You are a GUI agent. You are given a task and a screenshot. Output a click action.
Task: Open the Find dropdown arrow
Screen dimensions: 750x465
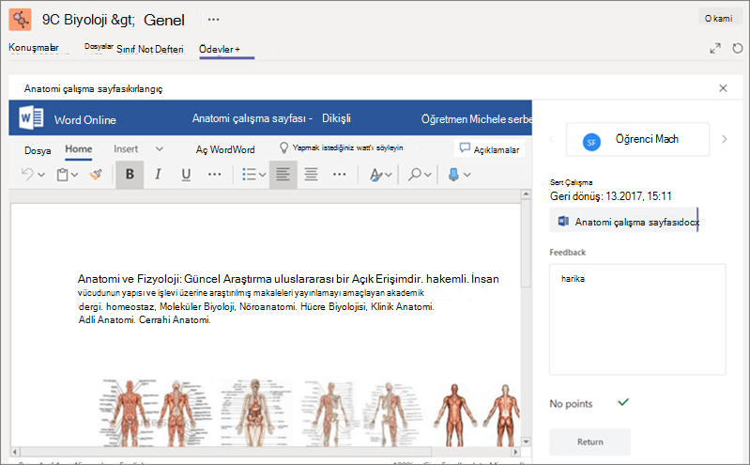pyautogui.click(x=428, y=175)
